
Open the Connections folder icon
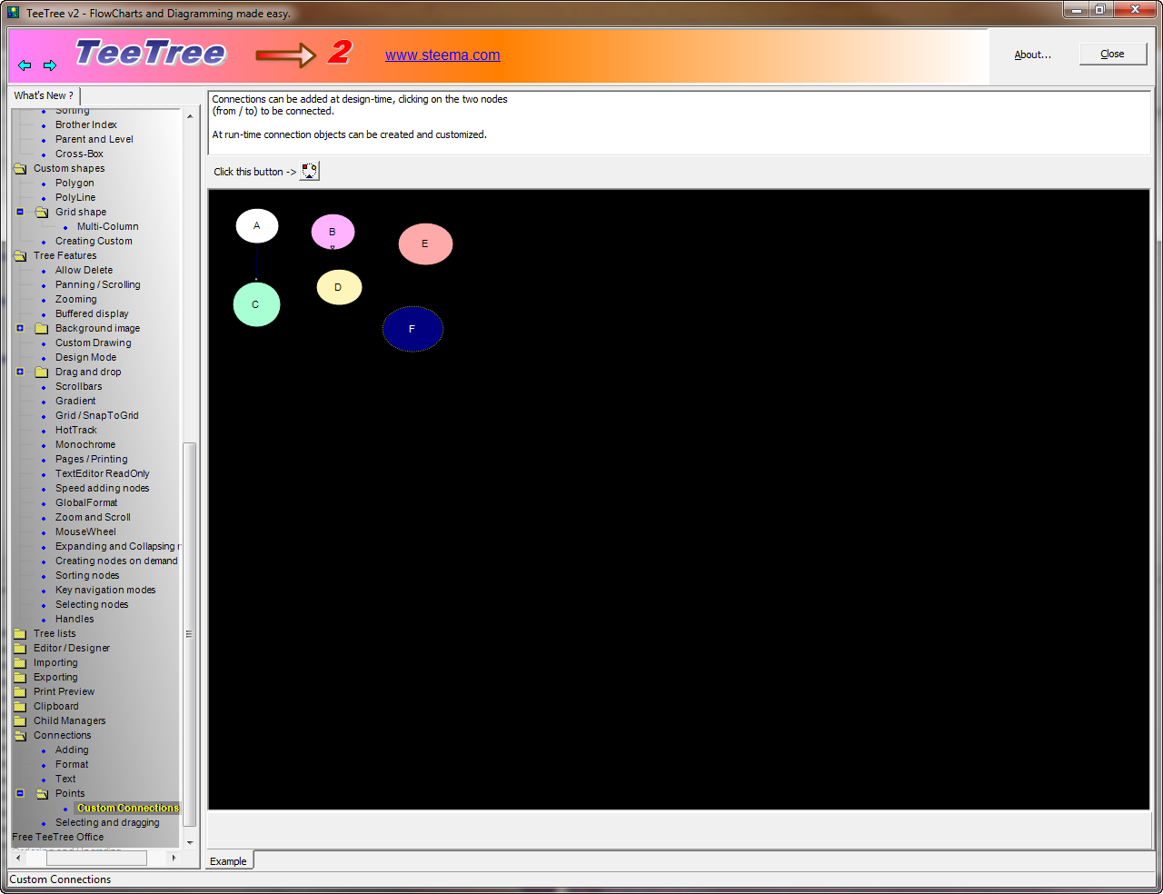tap(20, 735)
